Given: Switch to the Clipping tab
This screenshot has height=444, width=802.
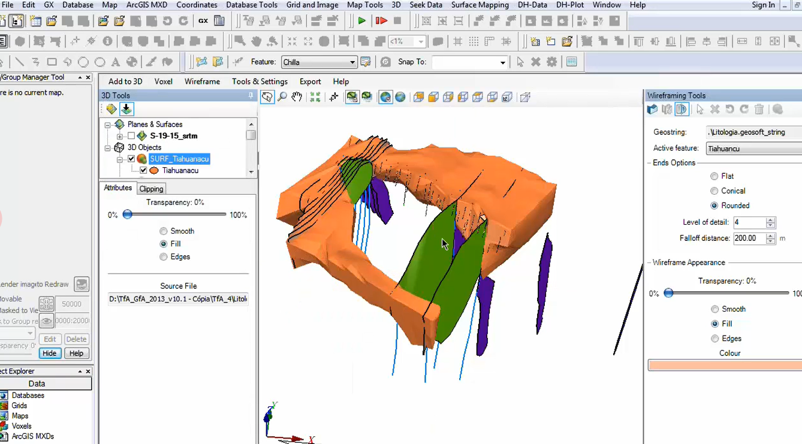Looking at the screenshot, I should click(151, 189).
